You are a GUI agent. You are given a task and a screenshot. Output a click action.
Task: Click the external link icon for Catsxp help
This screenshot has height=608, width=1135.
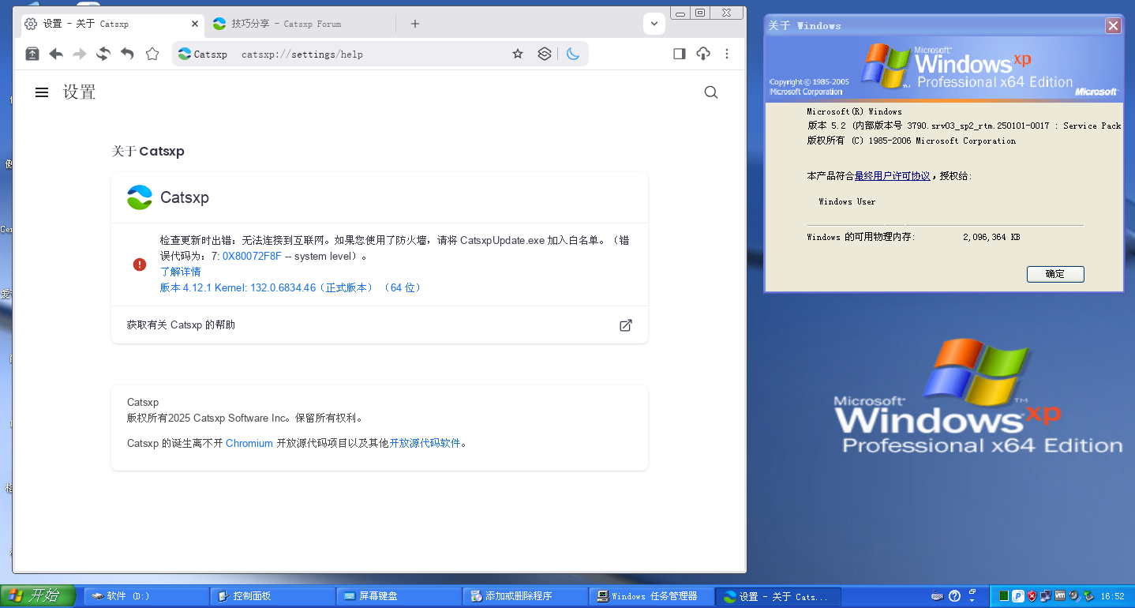[x=626, y=325]
